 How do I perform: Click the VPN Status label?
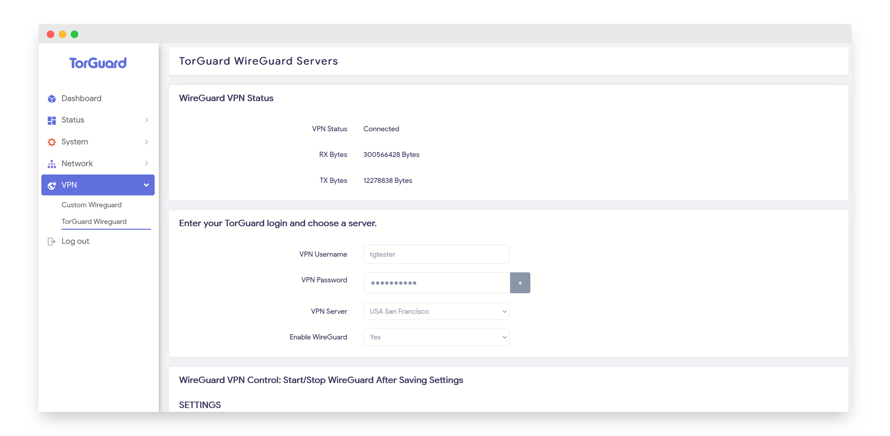pos(329,129)
